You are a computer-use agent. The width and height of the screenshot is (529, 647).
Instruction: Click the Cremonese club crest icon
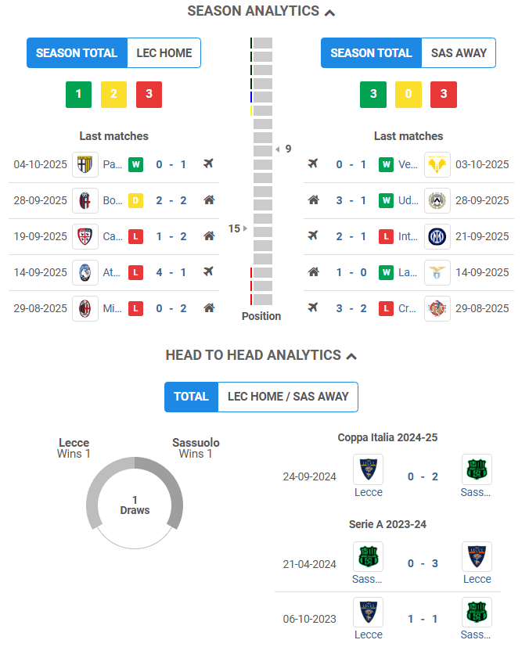(437, 308)
